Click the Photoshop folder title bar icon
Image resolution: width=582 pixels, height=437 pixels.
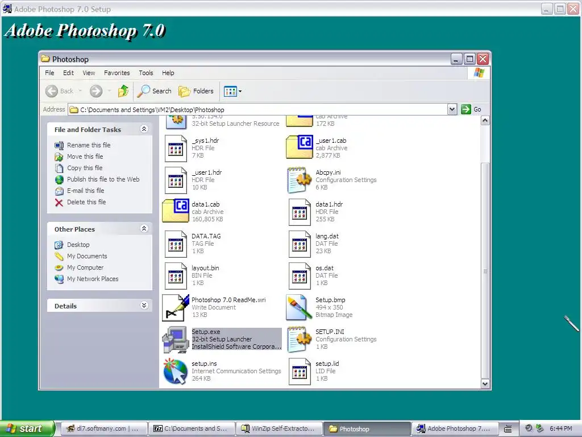tap(45, 59)
